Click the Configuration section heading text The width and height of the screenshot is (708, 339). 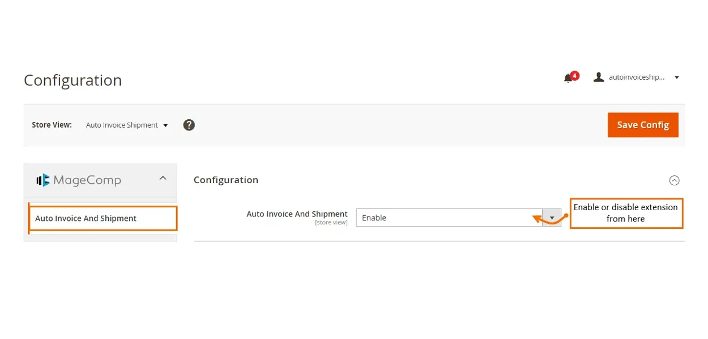226,180
